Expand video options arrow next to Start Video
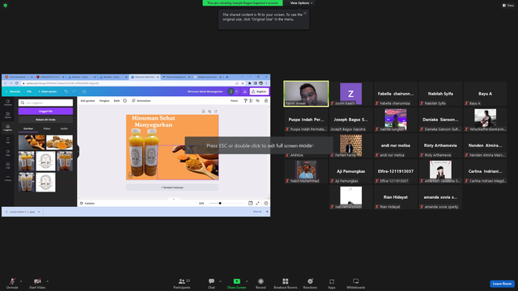Screen dimensions: 518x291 (x=48, y=281)
